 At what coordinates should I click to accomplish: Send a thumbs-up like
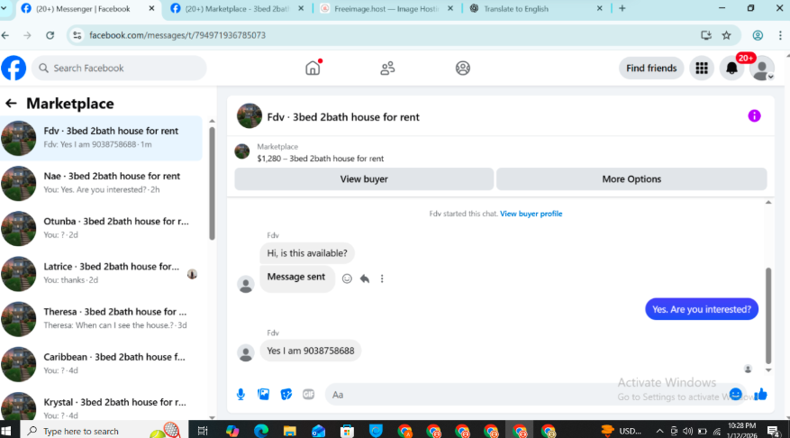(x=760, y=394)
